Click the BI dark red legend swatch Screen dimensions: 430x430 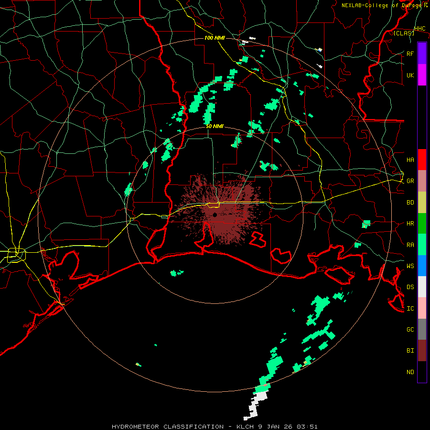tap(422, 351)
